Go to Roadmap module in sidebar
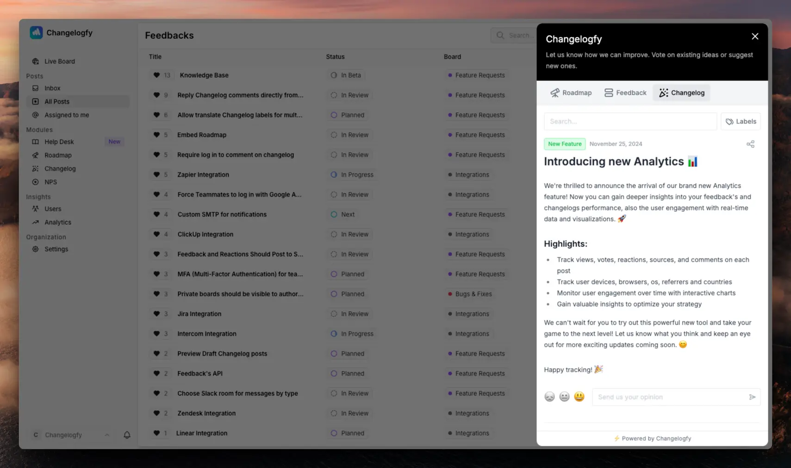Screen dimensions: 791x468 58,155
